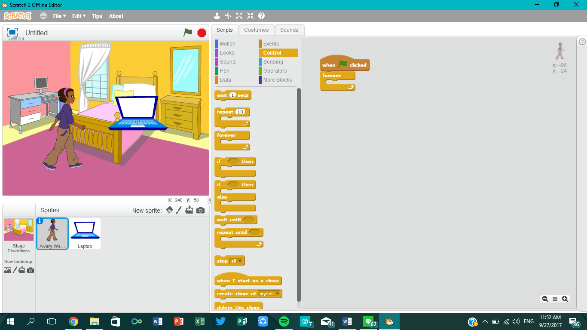This screenshot has height=330, width=587.
Task: Zoom in on the scripts area
Action: 565,299
